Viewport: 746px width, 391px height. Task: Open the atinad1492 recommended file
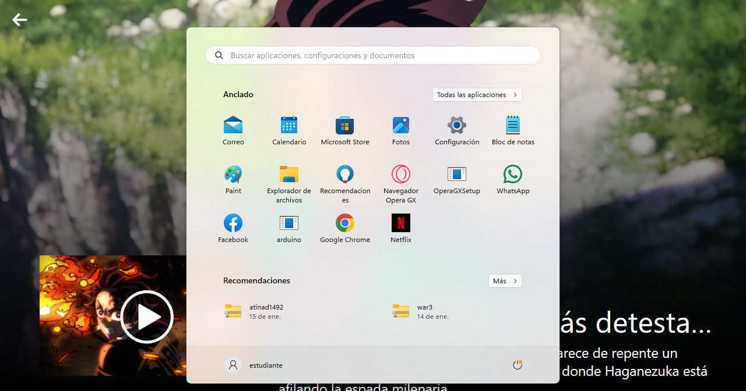(x=266, y=311)
